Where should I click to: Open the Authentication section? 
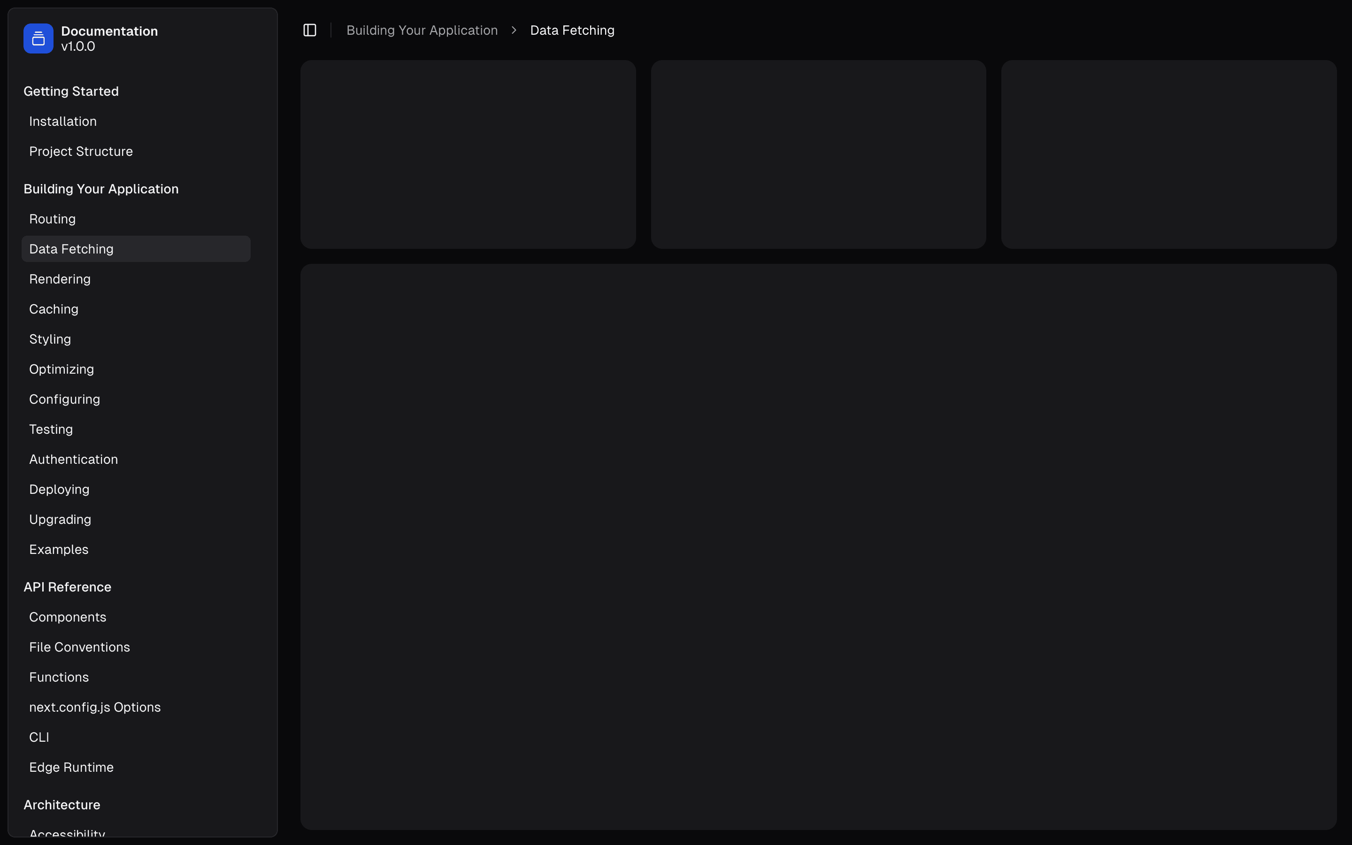(x=73, y=459)
